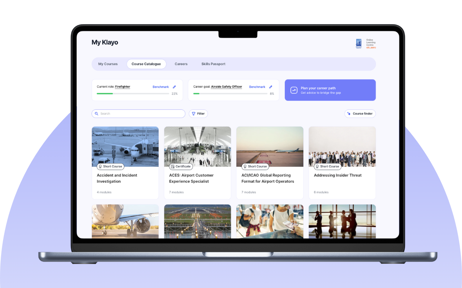The image size is (462, 288).
Task: Click the trending arrow icon in career banner
Action: tap(294, 90)
